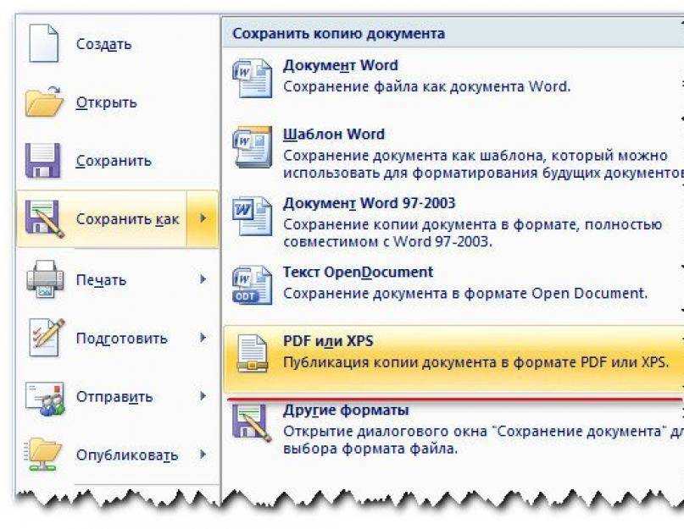
Task: Click description 'Публикация копии документа в формате PDF или XPS.'
Action: [x=476, y=362]
